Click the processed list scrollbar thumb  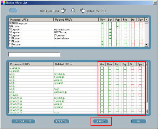point(146,84)
